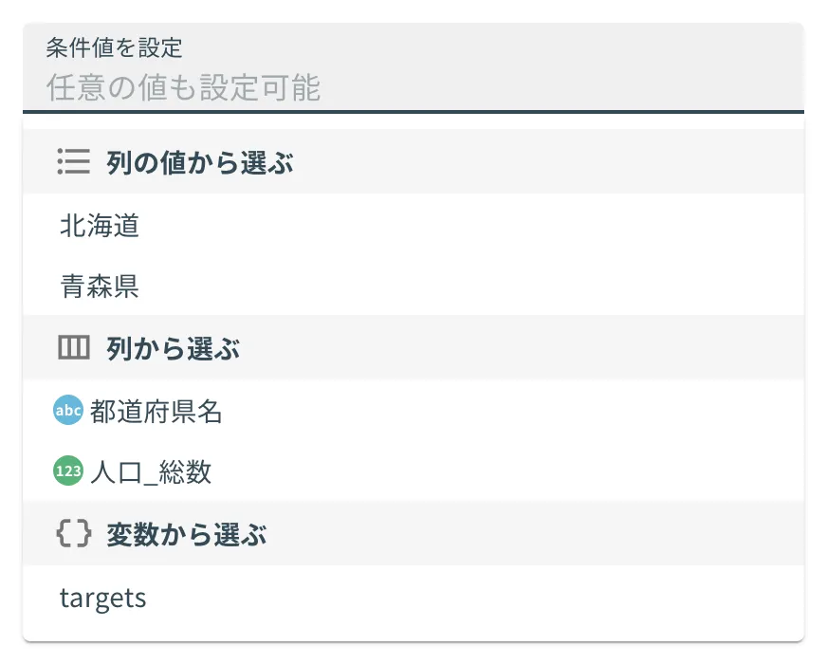Choose the 人口_総数 column option

413,471
